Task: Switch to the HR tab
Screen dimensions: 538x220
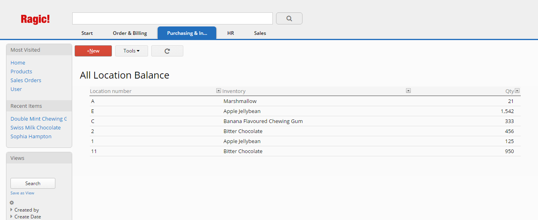Action: click(231, 33)
